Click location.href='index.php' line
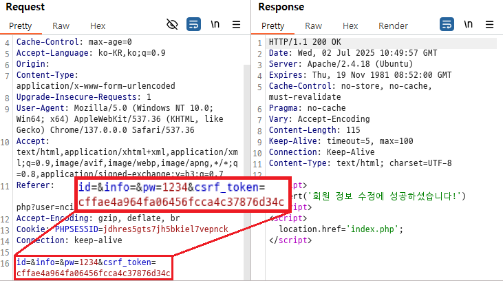This screenshot has width=503, height=281. point(341,229)
